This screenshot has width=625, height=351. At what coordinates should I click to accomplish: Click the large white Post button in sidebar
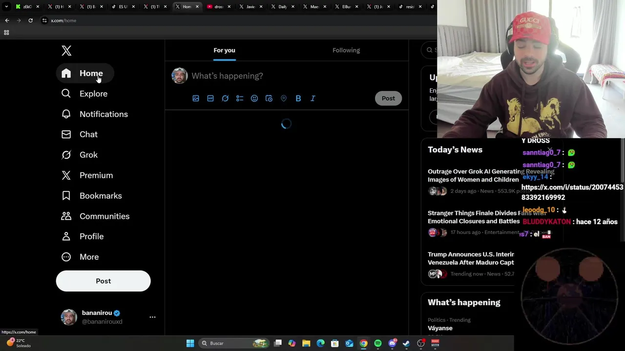pyautogui.click(x=103, y=281)
